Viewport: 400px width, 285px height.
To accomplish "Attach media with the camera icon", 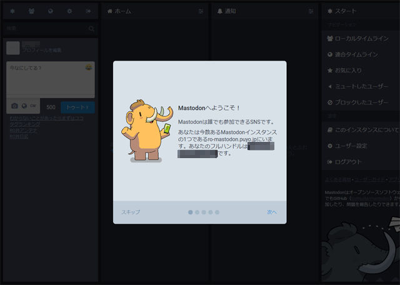I will tap(14, 106).
